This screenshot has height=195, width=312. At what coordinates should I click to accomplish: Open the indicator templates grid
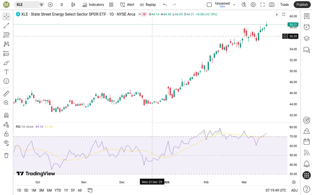click(x=111, y=5)
